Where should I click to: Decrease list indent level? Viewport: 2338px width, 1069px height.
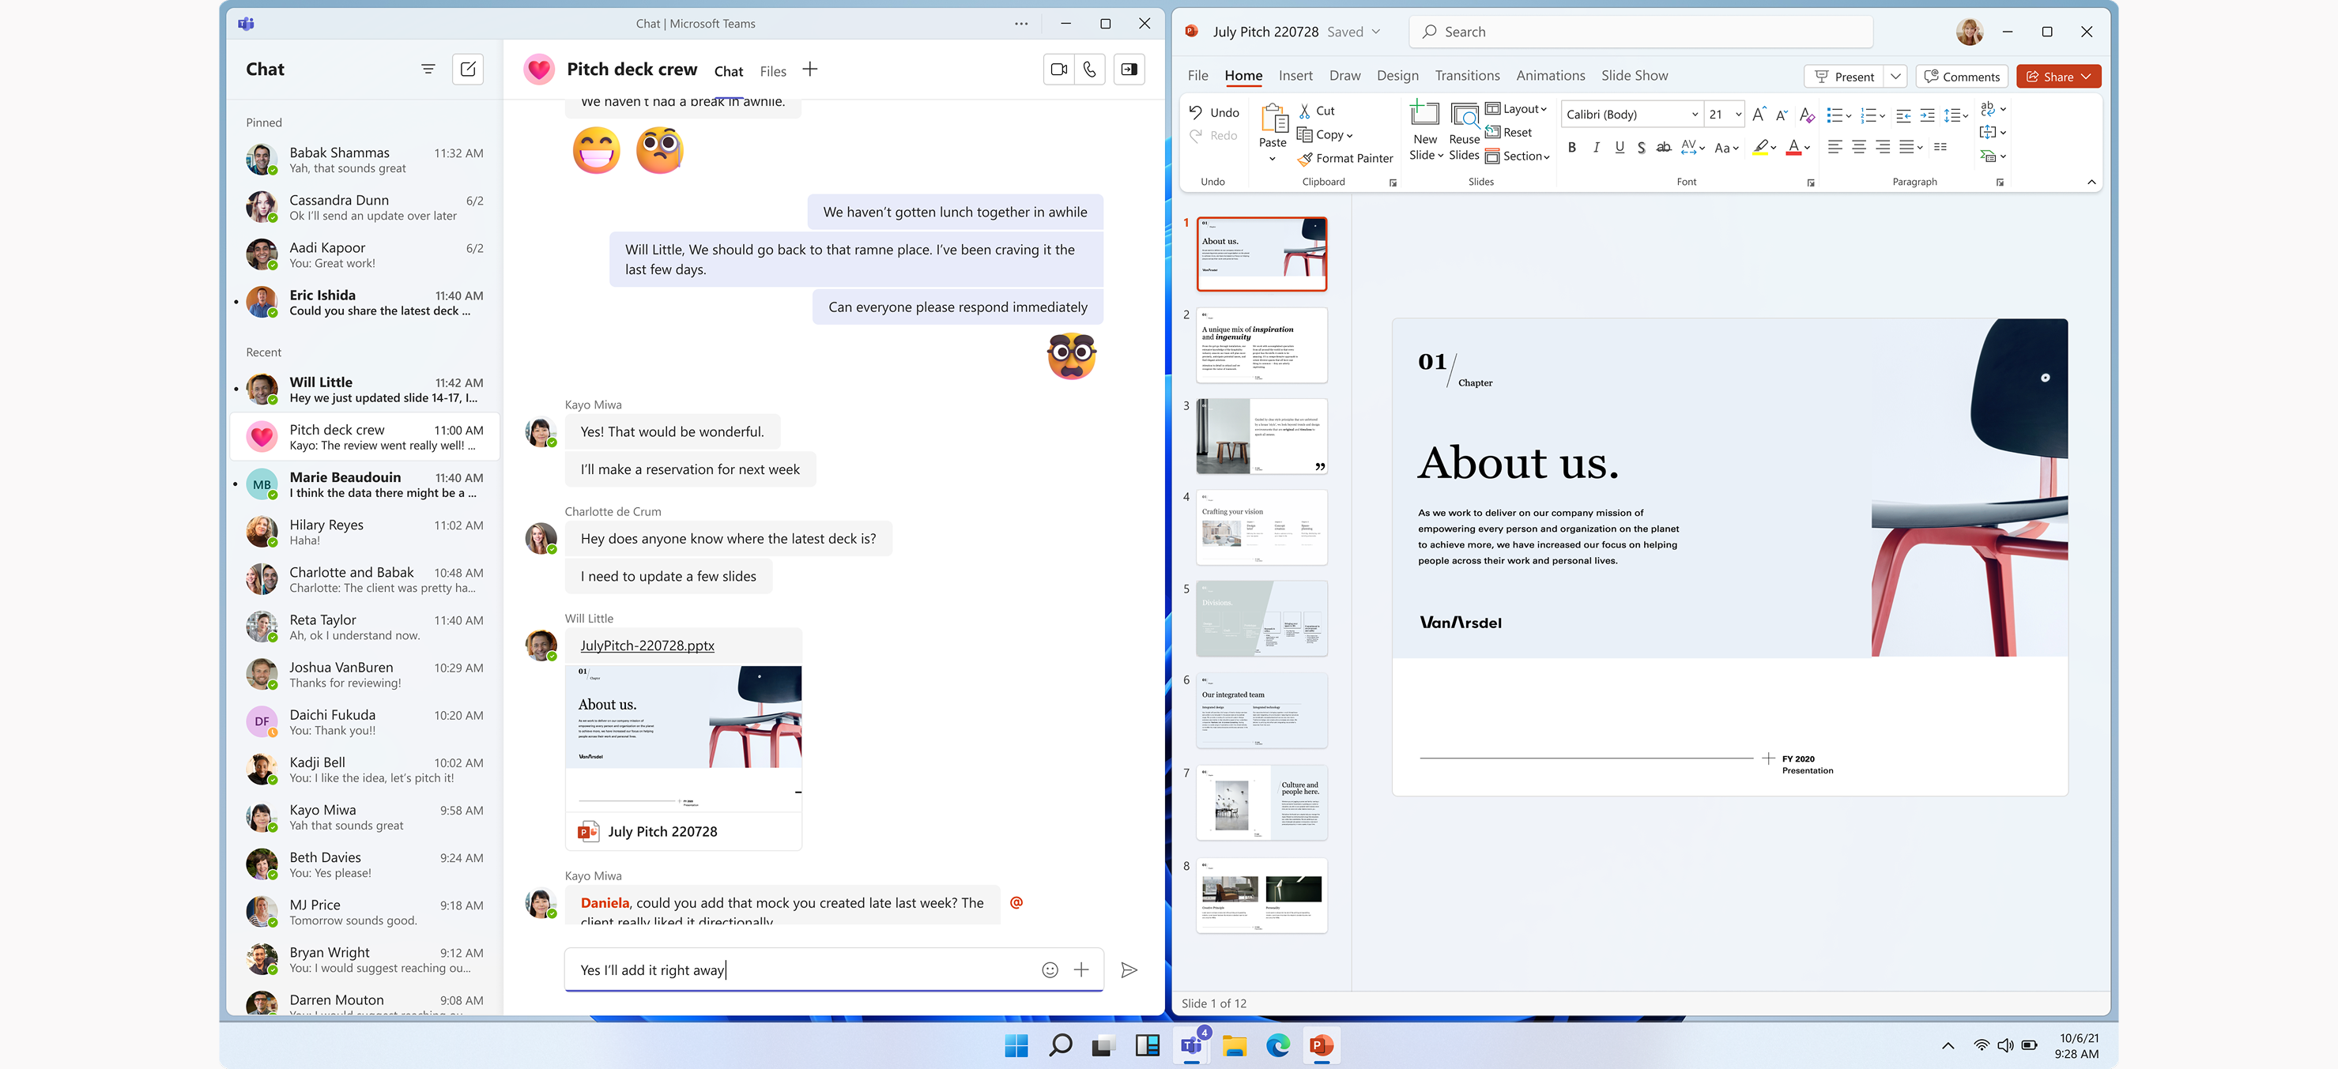coord(1903,115)
